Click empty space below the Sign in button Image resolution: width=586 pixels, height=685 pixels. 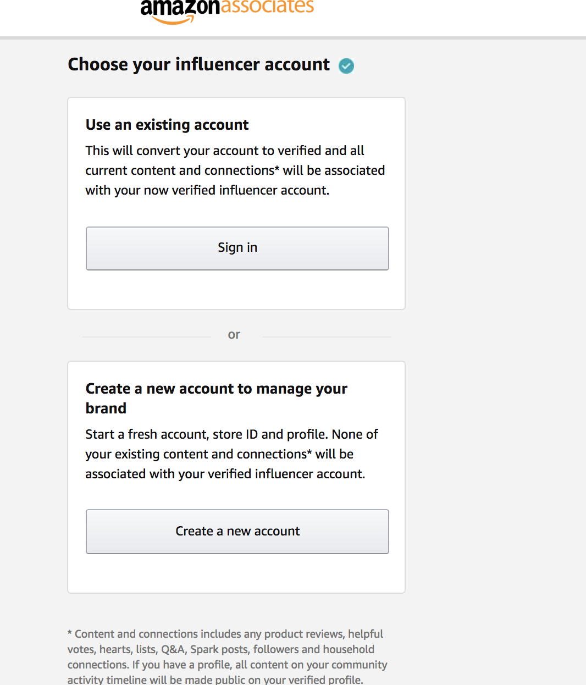pyautogui.click(x=236, y=290)
